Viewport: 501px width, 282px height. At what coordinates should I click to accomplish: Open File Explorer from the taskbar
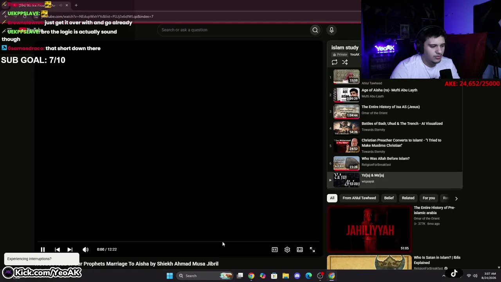click(x=286, y=276)
